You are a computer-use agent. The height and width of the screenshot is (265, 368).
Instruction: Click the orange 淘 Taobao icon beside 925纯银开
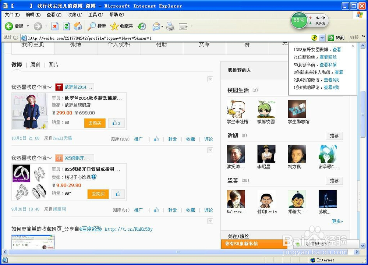pos(59,158)
